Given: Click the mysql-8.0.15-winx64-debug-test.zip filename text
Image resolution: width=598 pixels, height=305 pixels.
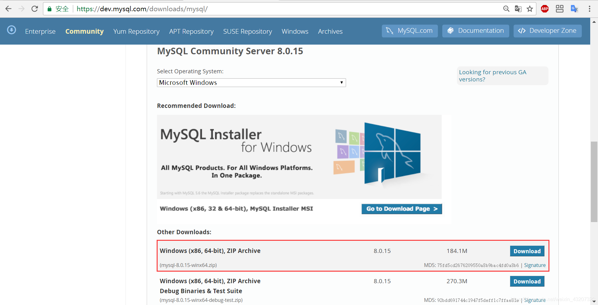Looking at the screenshot, I should [x=201, y=300].
